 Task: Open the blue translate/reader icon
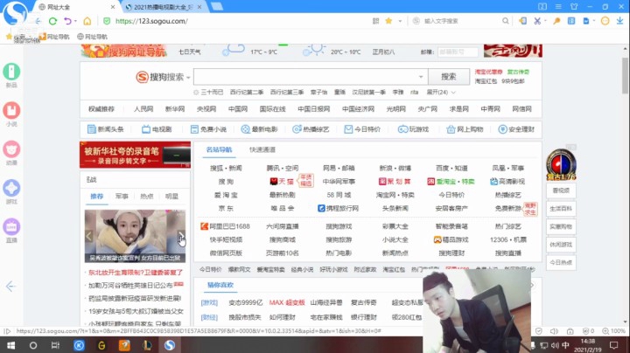570,21
